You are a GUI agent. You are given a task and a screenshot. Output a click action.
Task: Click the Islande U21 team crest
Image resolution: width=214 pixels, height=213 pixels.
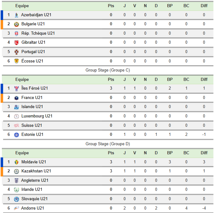(x=17, y=107)
